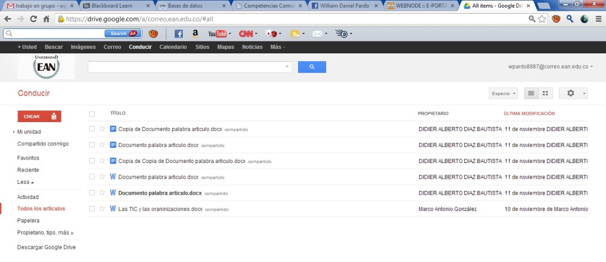Tick checkbox for Copia de Documento palabra articulo.docx
This screenshot has height=262, width=606.
[92, 129]
